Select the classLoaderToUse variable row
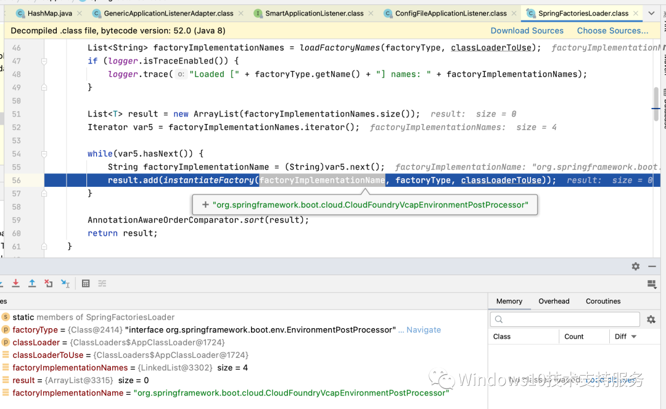This screenshot has height=409, width=666. pos(244,355)
